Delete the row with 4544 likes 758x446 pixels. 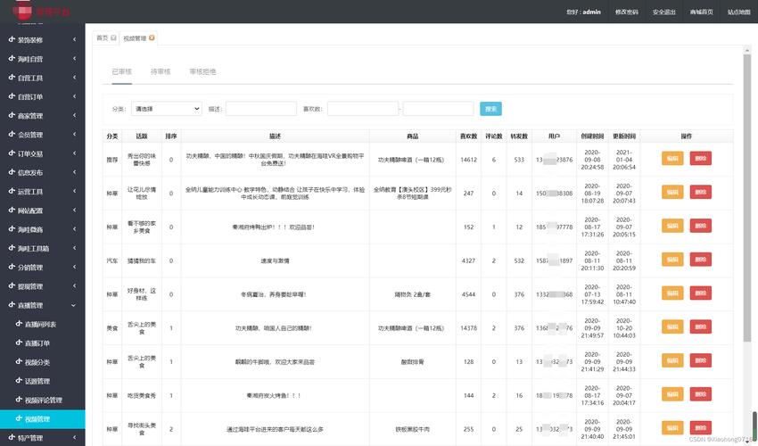[700, 293]
